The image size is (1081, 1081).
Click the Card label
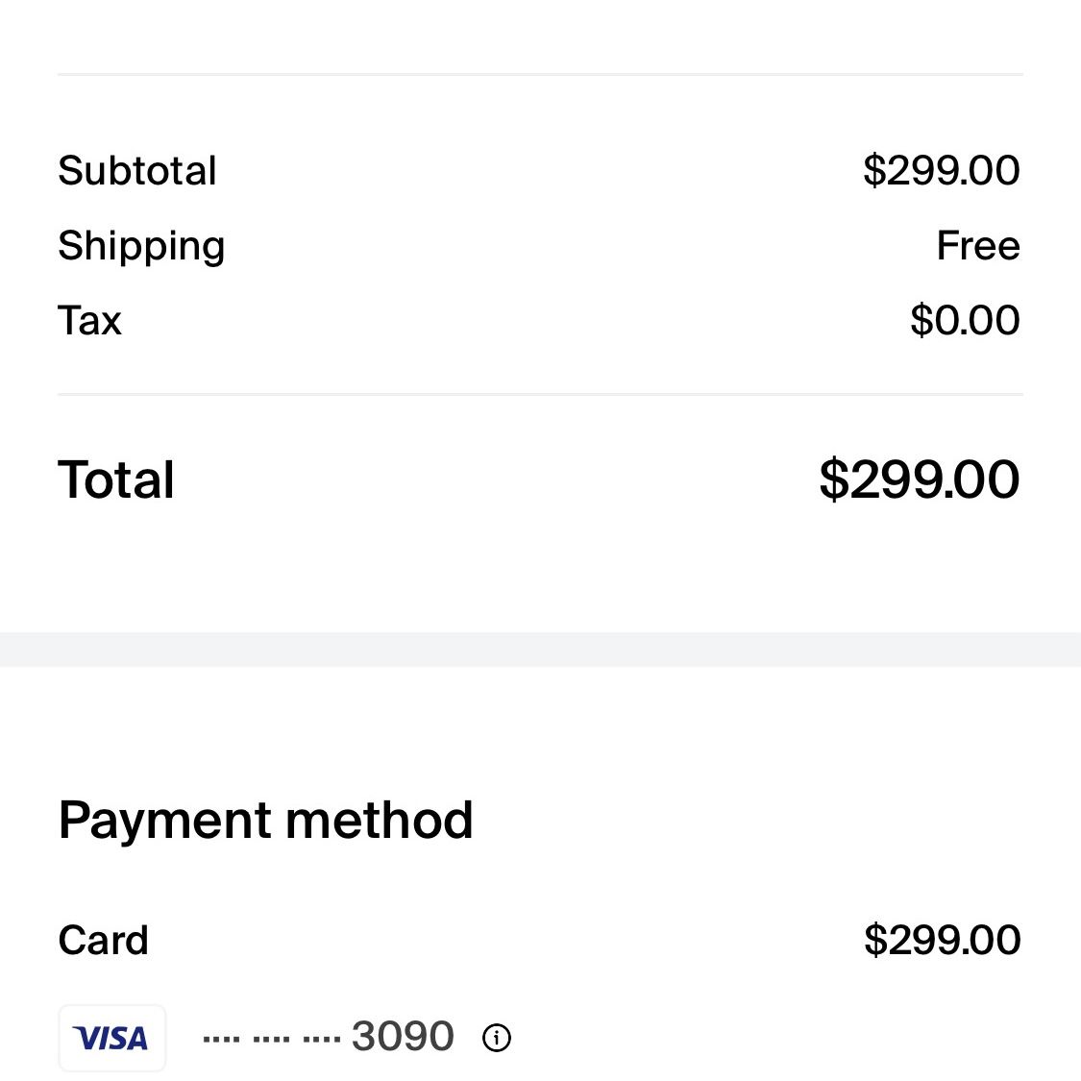(x=104, y=941)
